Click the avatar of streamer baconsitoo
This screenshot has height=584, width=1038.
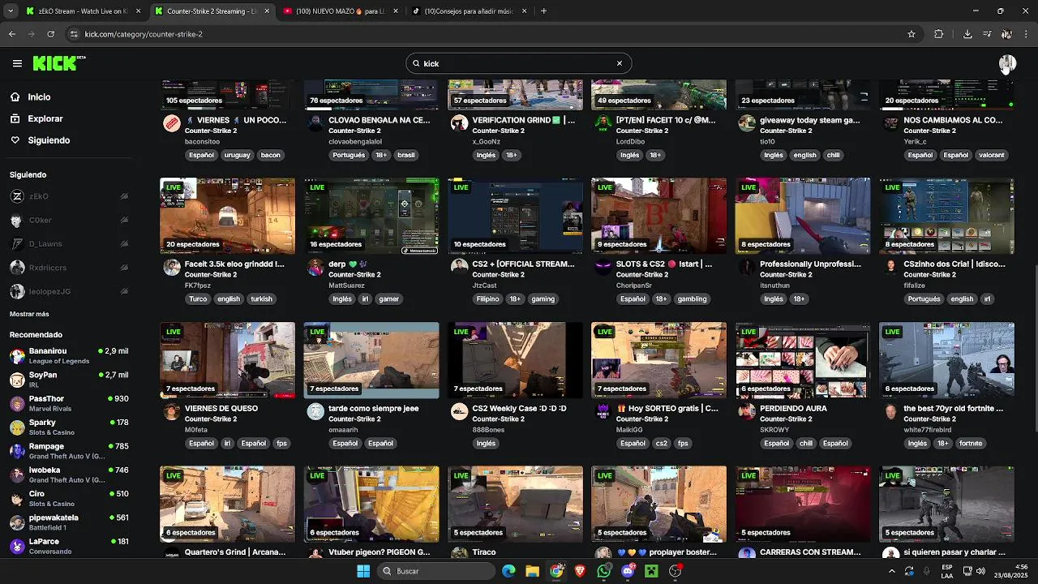[x=172, y=123]
